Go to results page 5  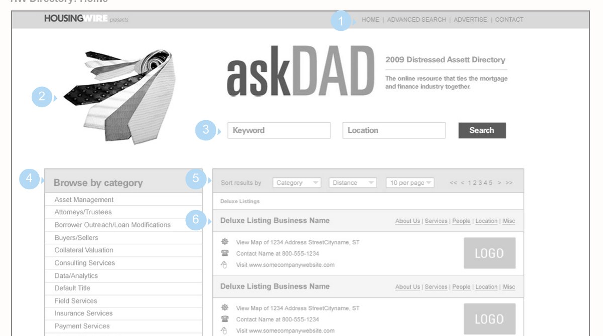(491, 183)
